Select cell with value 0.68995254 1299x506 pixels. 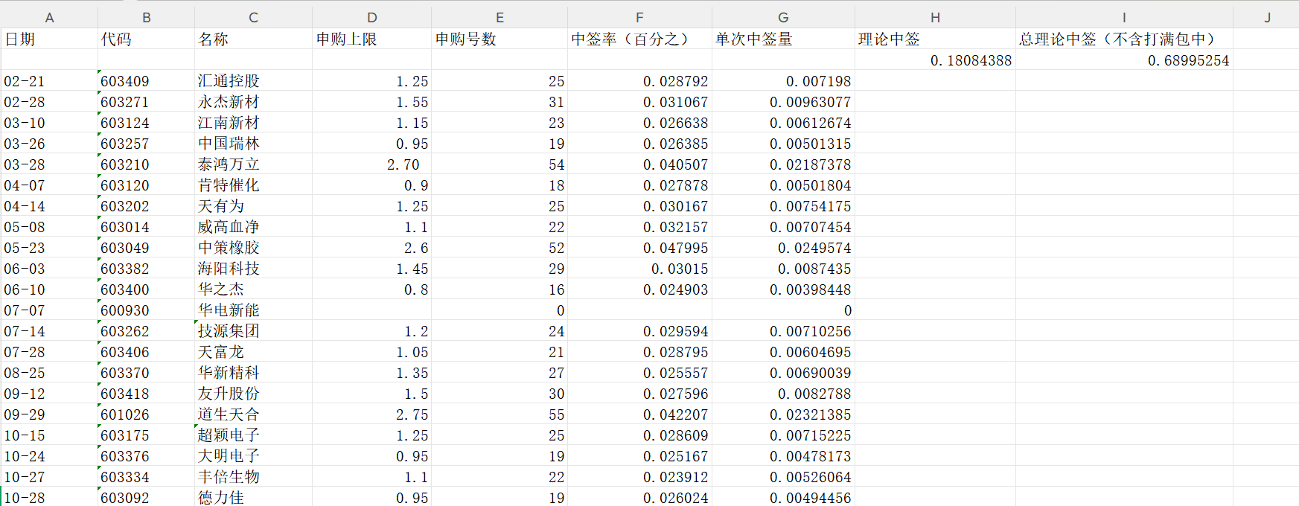(1124, 60)
